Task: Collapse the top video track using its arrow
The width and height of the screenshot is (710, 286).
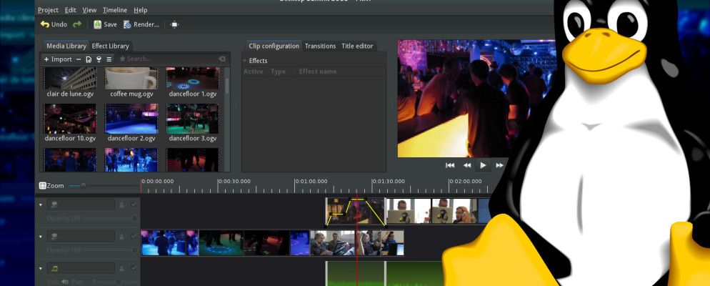Action: (41, 205)
